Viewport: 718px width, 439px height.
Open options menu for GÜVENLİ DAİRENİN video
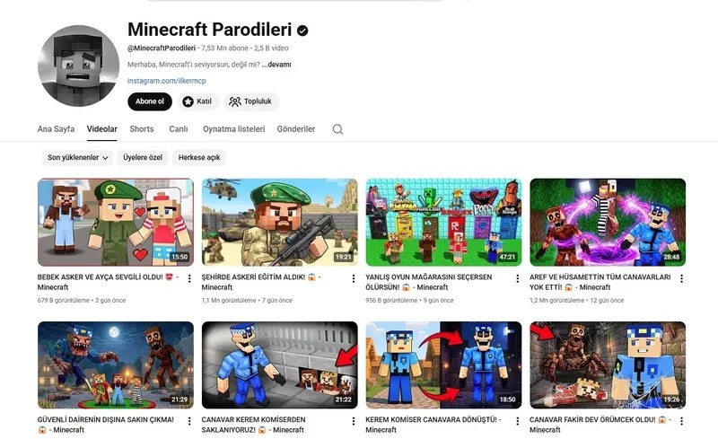tap(189, 421)
